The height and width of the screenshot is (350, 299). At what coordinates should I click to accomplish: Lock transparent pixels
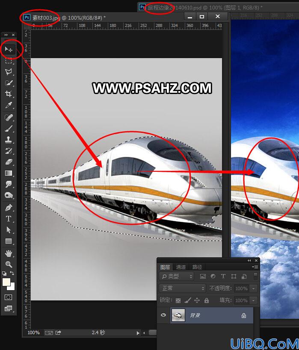coord(178,300)
